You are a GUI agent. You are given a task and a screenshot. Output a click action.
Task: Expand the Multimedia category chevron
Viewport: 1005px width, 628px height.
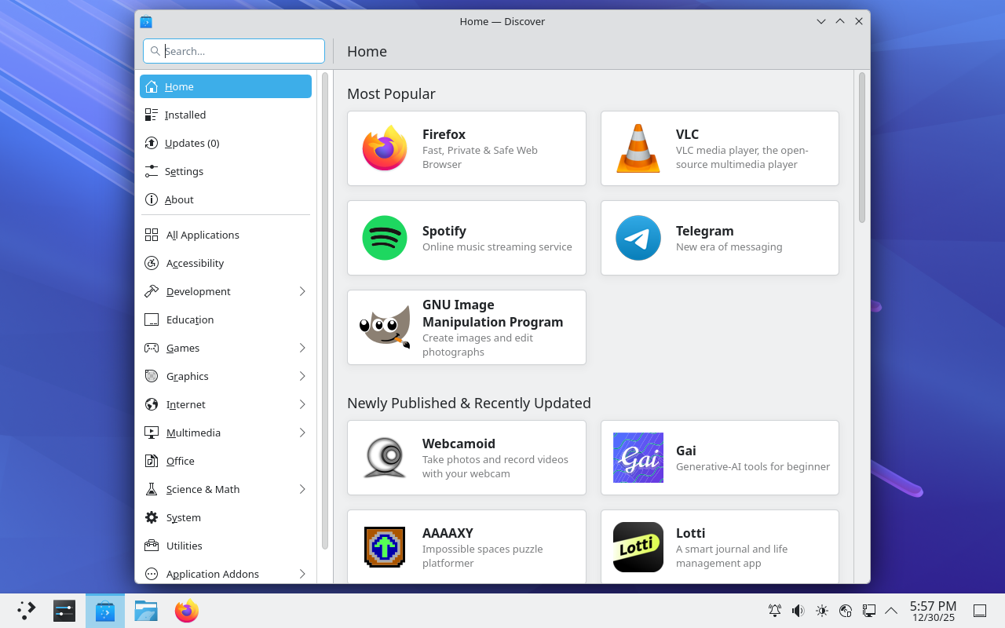click(302, 433)
